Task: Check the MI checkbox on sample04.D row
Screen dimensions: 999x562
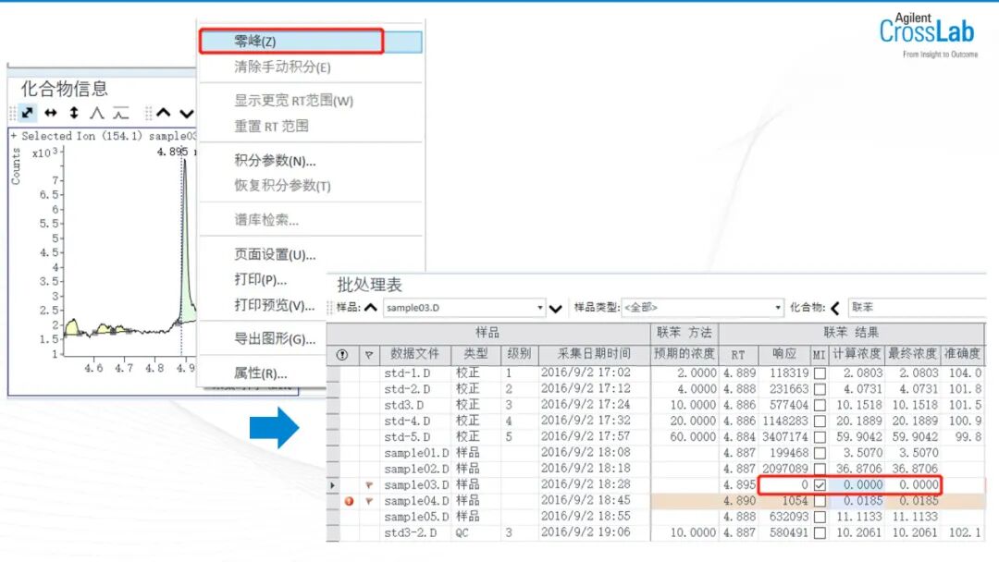Action: pos(819,500)
